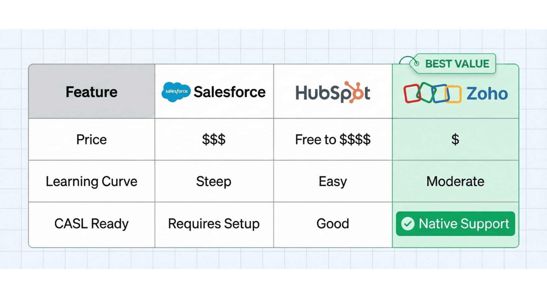Screen dimensions: 547x298
Task: Select the Price row label
Action: pos(92,140)
